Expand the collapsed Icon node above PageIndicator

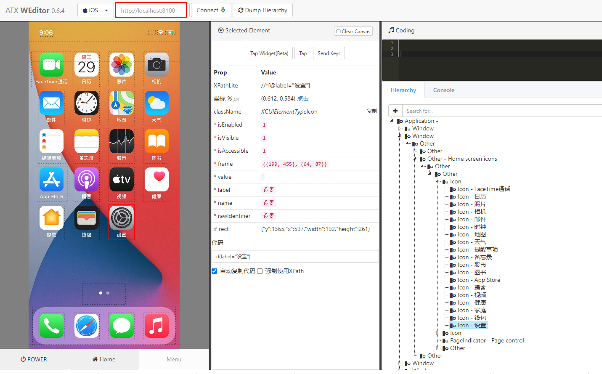pos(438,333)
